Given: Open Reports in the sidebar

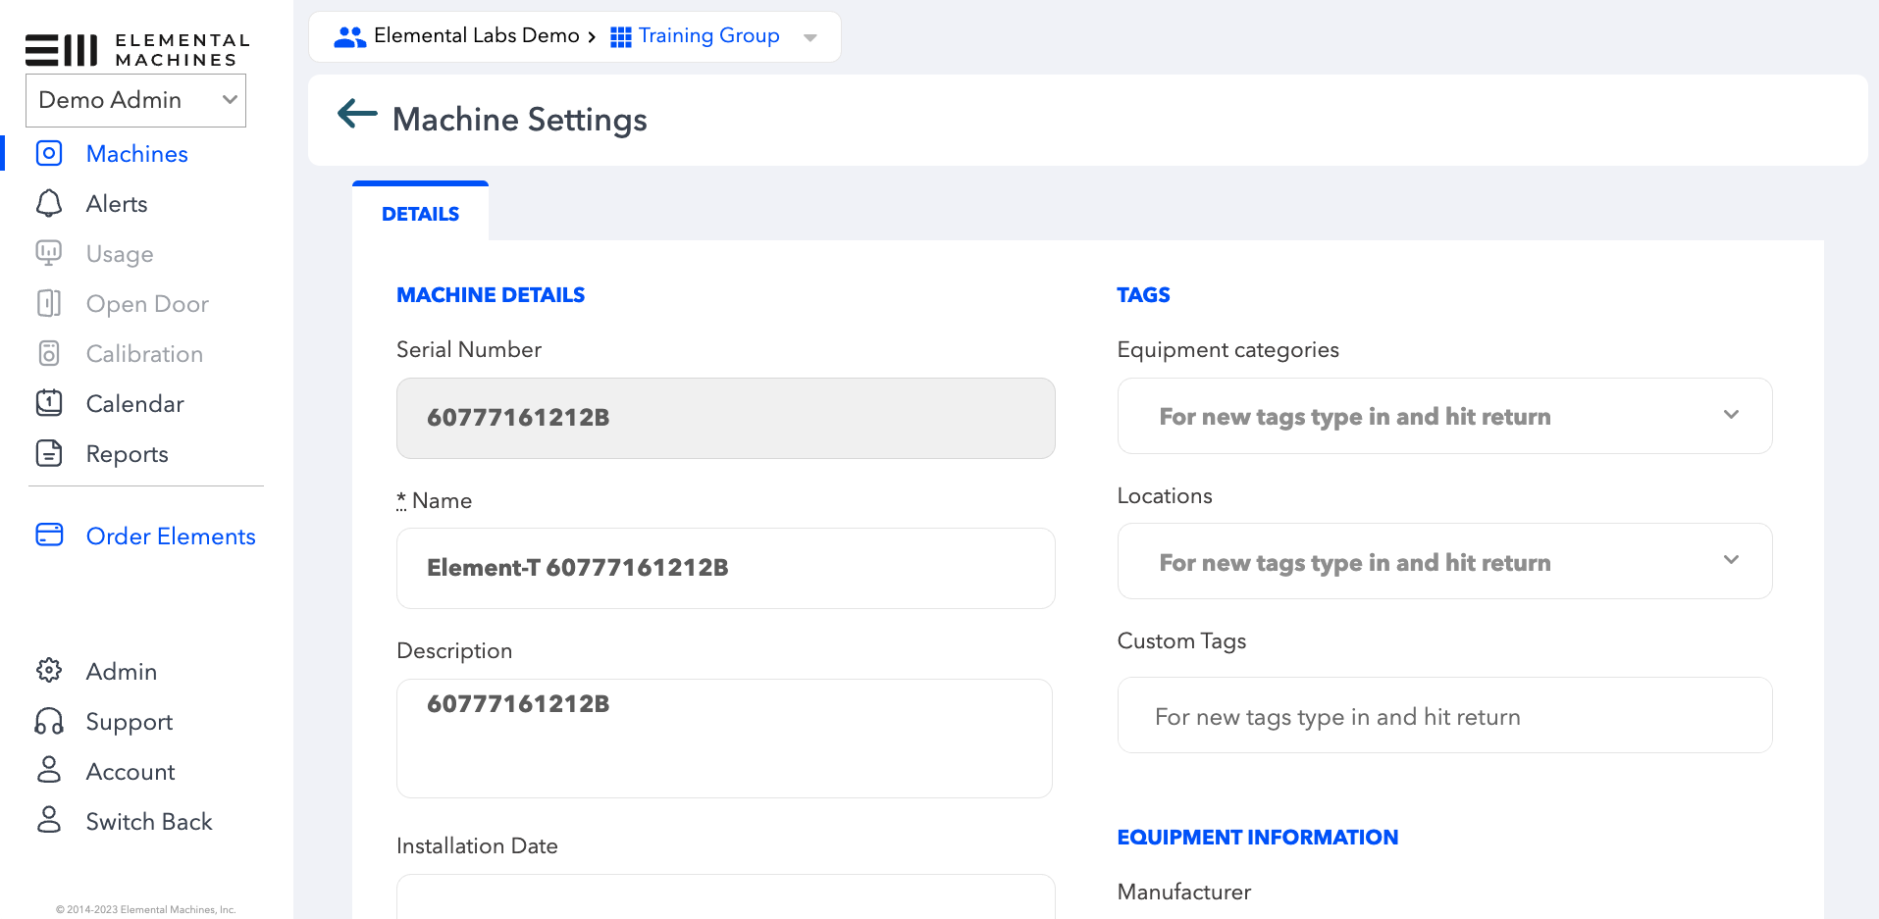Looking at the screenshot, I should 128,454.
